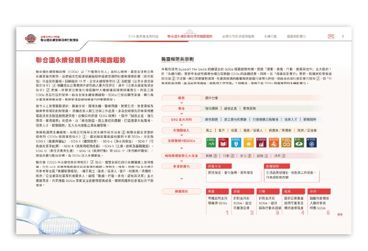Click the page number 2 in header
The height and width of the screenshot is (251, 368).
click(x=343, y=36)
